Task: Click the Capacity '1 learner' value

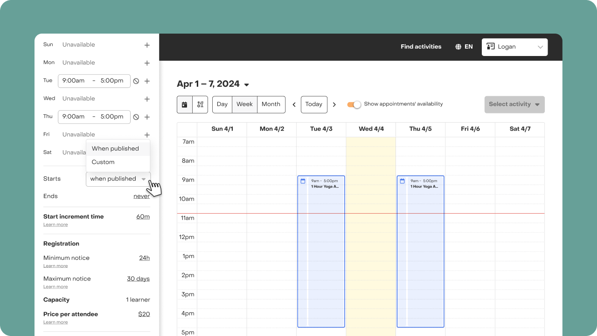Action: click(x=138, y=300)
